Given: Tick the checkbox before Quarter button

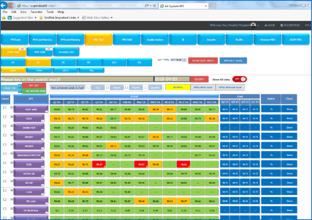Looking at the screenshot, I should [146, 88].
